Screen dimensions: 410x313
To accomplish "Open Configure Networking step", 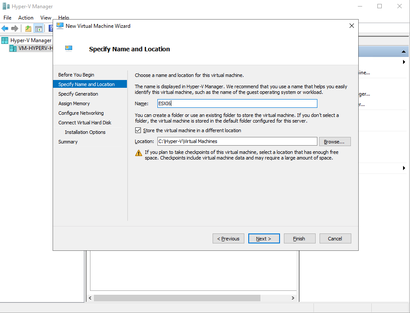I will click(x=81, y=113).
